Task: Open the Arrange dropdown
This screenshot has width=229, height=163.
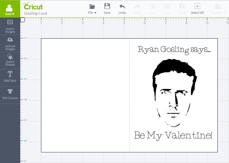Action: coord(218,9)
